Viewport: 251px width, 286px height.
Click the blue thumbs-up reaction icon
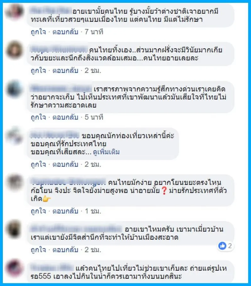pyautogui.click(x=222, y=246)
